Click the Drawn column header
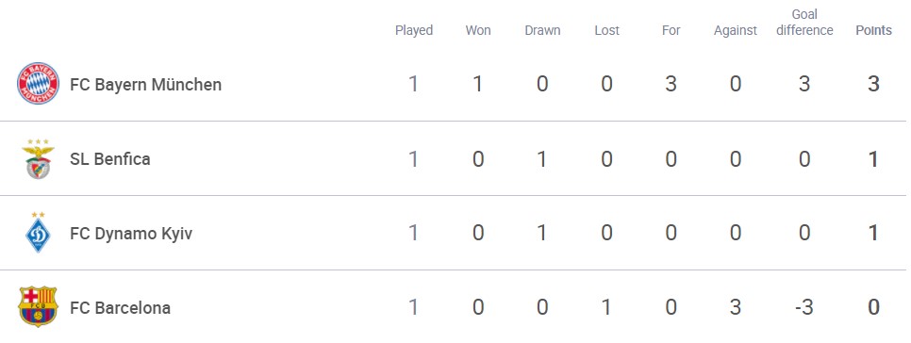The height and width of the screenshot is (343, 911). (x=542, y=30)
